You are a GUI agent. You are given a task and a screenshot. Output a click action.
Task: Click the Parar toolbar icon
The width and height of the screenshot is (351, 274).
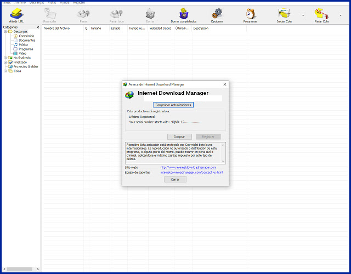pos(83,15)
